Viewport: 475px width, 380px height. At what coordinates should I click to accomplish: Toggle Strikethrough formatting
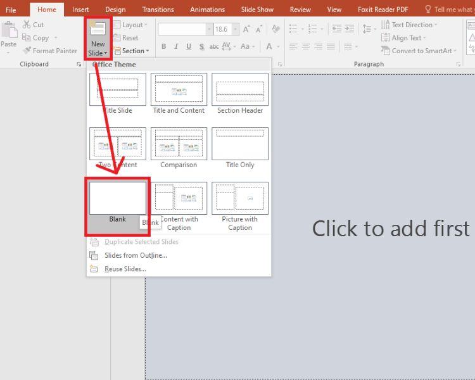(x=214, y=46)
